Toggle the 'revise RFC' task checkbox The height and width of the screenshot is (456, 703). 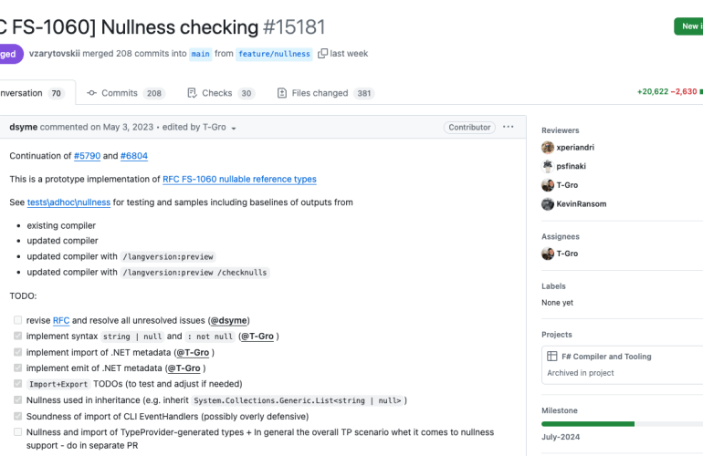[x=17, y=320]
